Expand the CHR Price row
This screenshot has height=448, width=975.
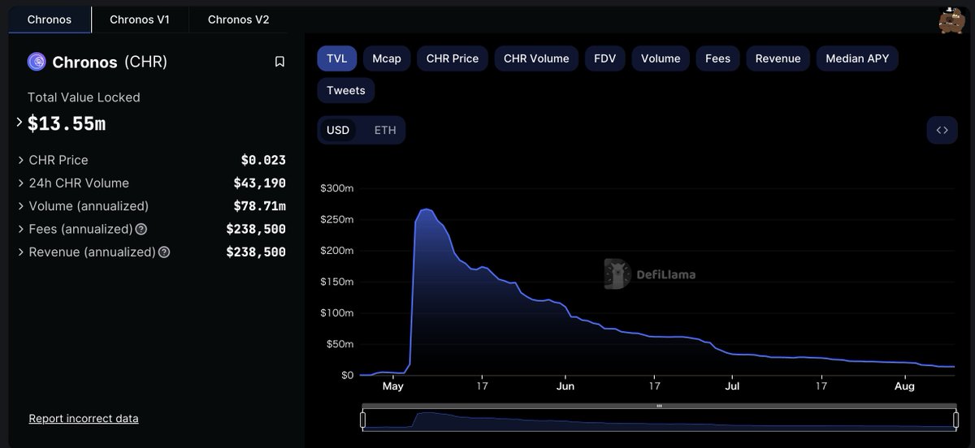tap(21, 160)
